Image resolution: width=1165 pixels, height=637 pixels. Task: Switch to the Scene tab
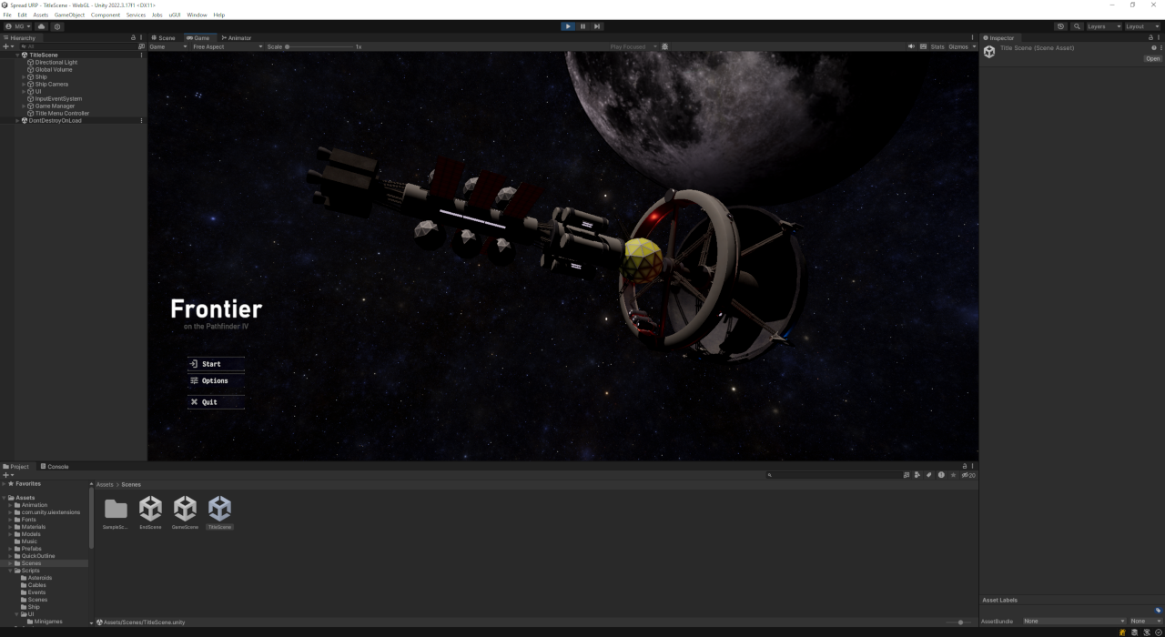(164, 37)
